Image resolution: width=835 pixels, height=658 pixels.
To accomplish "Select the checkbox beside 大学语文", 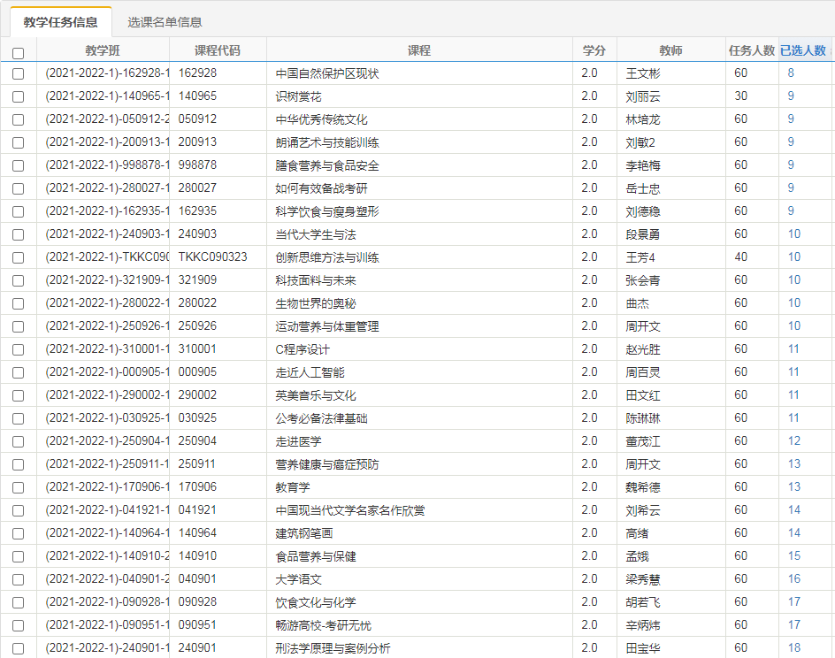I will pyautogui.click(x=19, y=580).
